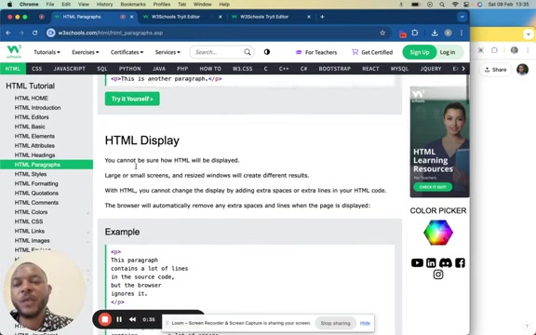The height and width of the screenshot is (335, 536).
Task: Click the Hide link in sharing bar
Action: [x=365, y=323]
